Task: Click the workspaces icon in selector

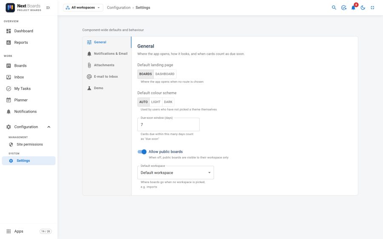Action: pos(68,8)
